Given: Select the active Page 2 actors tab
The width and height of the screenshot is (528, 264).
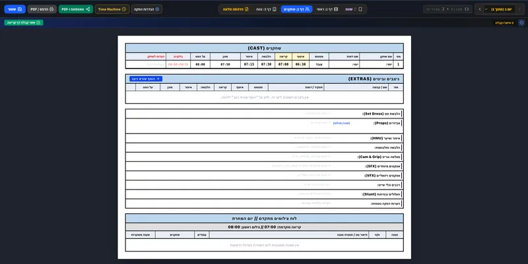Looking at the screenshot, I should (296, 9).
